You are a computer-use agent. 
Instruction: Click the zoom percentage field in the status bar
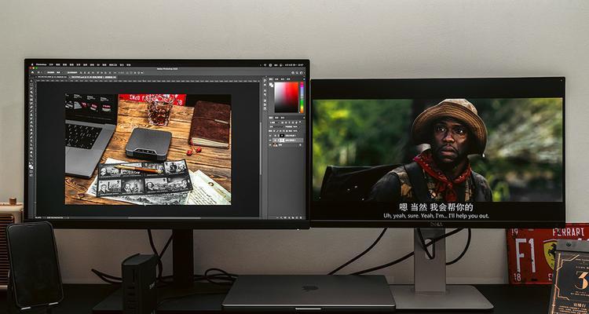click(x=38, y=217)
